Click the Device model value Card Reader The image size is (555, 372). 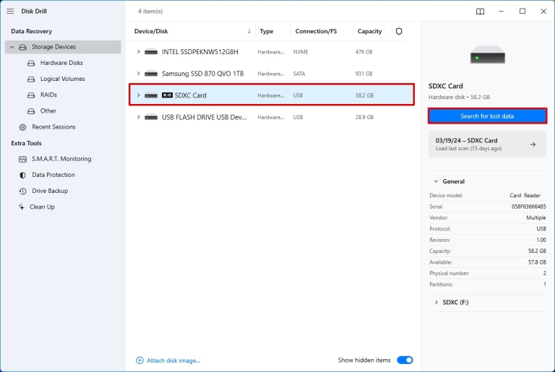525,195
